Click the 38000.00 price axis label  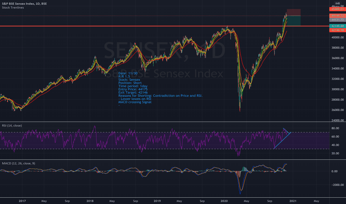coord(337,47)
